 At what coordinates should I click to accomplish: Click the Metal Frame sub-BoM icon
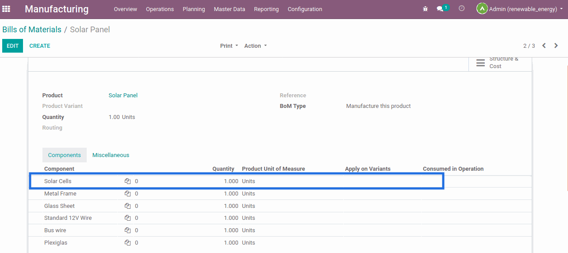127,194
